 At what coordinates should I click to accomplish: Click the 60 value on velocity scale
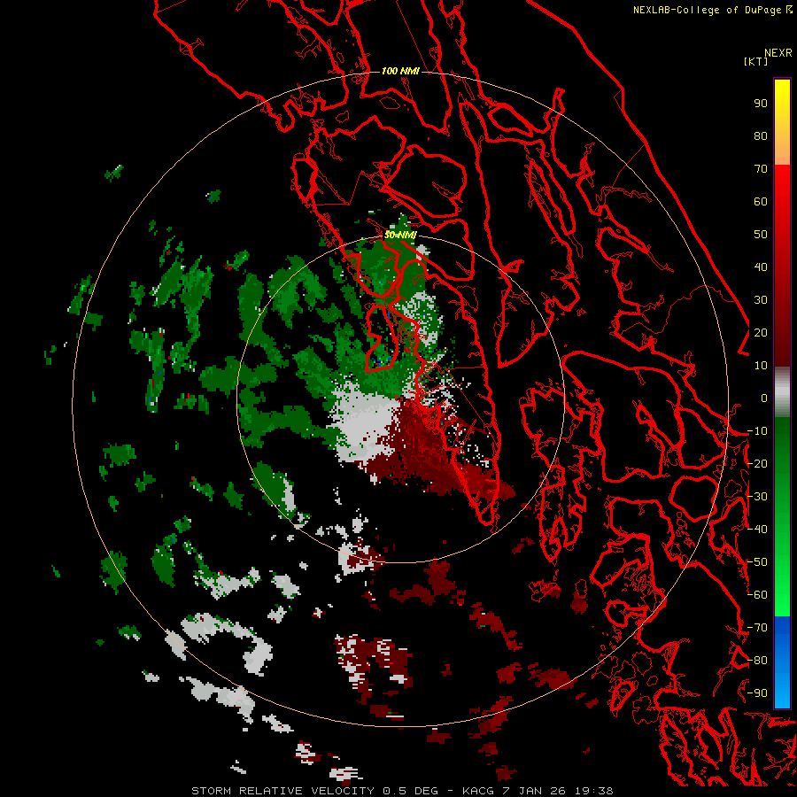[x=761, y=201]
